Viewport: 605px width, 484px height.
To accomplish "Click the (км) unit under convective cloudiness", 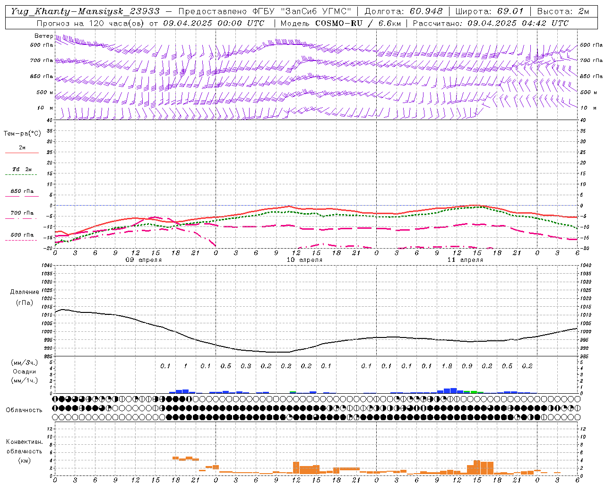I will click(24, 460).
